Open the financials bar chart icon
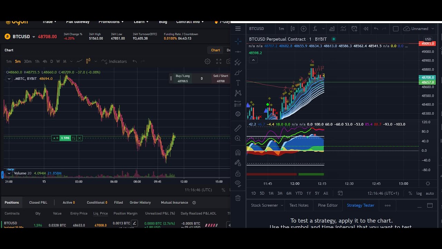 (x=332, y=29)
